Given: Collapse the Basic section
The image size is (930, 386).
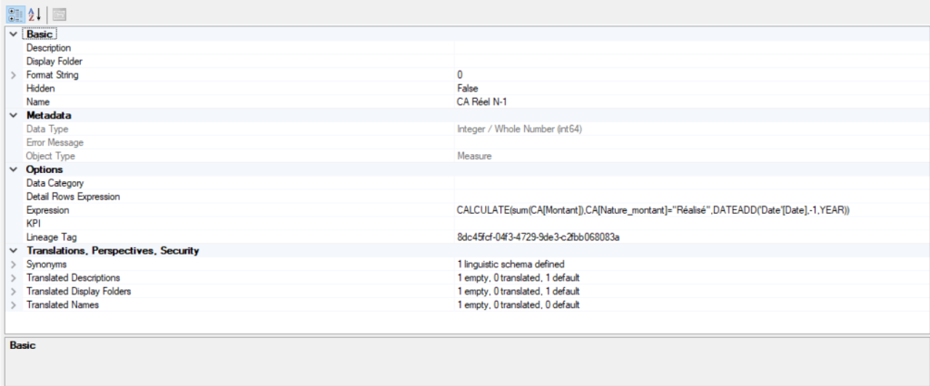Looking at the screenshot, I should click(14, 34).
